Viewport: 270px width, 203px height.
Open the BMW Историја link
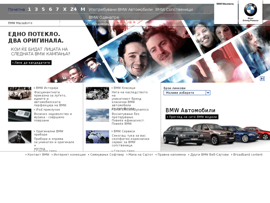tap(47, 88)
